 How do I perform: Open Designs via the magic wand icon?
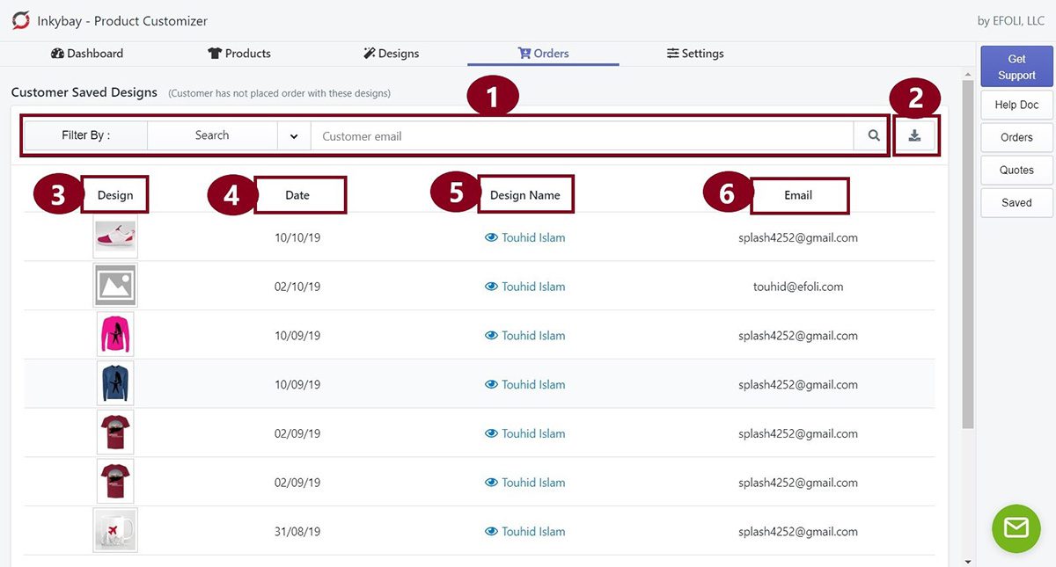pos(370,53)
